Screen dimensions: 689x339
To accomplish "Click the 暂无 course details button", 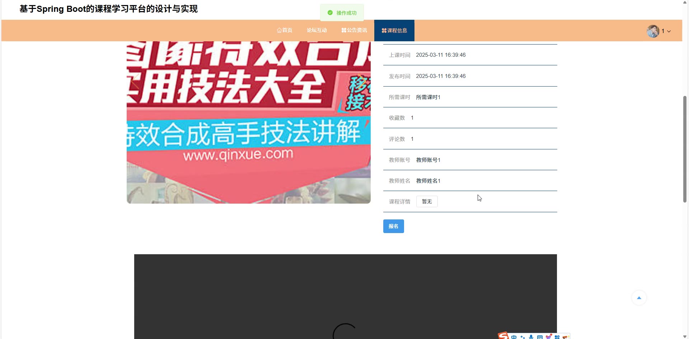I will [x=427, y=201].
